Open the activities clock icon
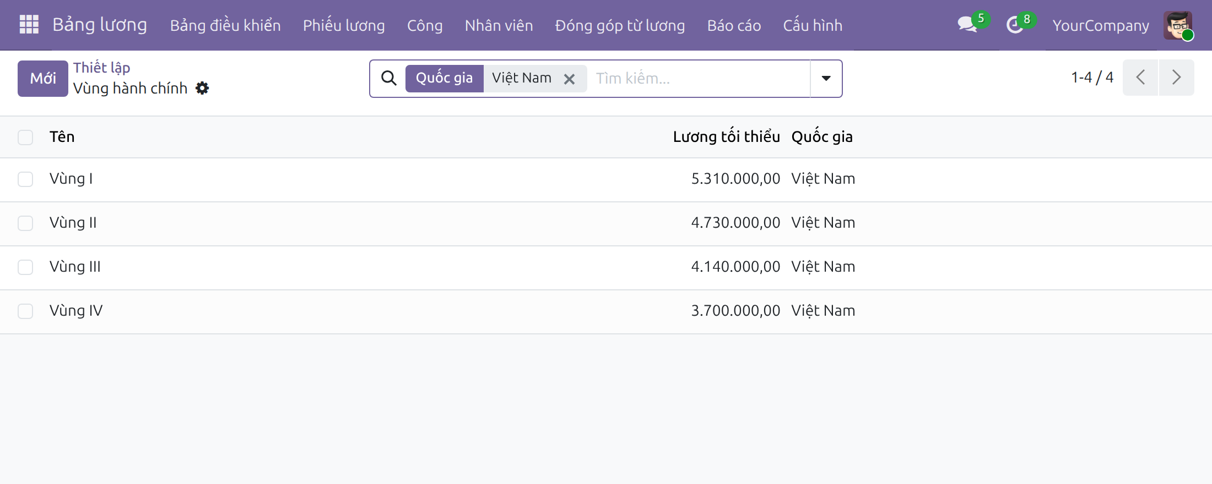The image size is (1212, 484). pyautogui.click(x=1015, y=25)
